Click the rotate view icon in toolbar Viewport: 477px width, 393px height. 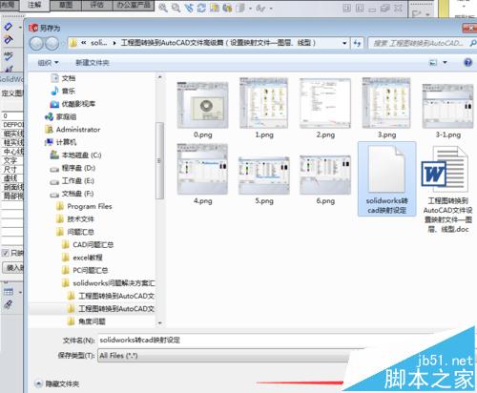[201, 8]
